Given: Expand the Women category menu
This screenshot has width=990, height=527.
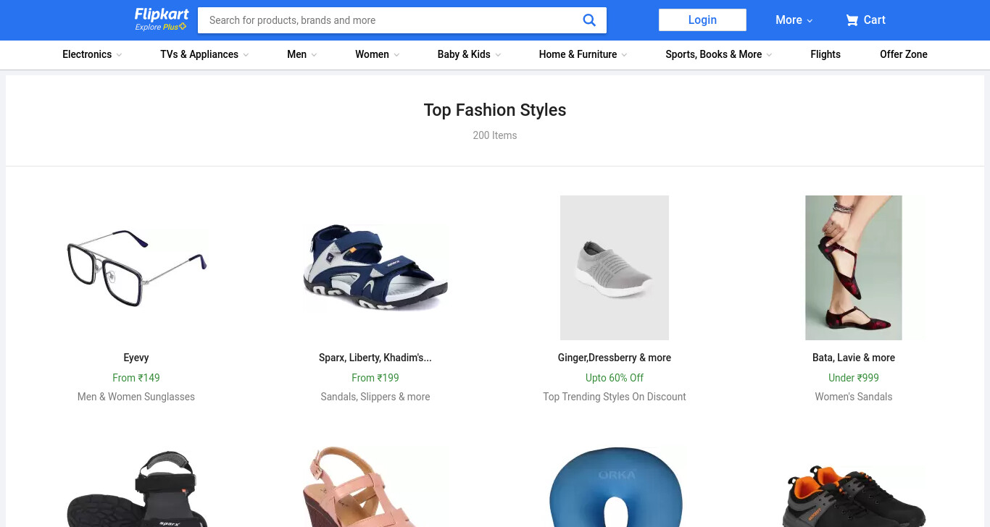Looking at the screenshot, I should [x=377, y=54].
